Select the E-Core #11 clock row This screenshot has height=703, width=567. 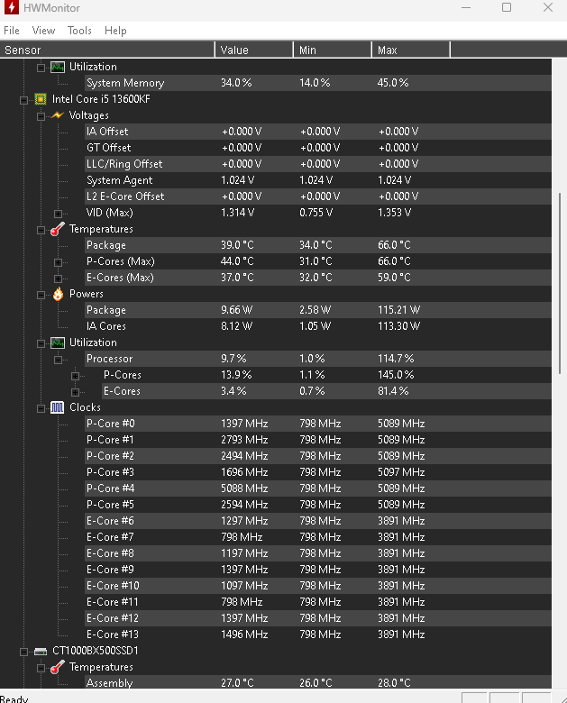pos(318,602)
